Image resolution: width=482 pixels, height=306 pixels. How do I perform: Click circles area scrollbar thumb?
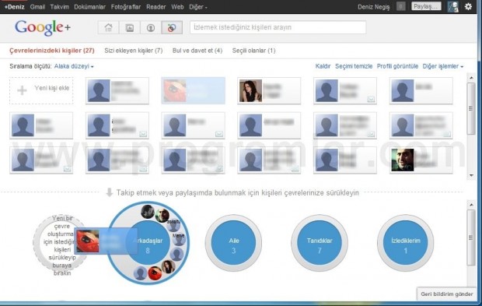click(471, 237)
